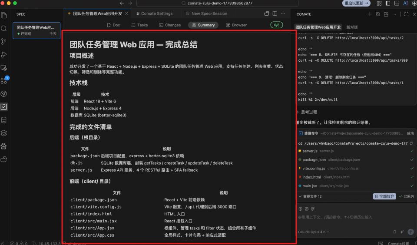Image resolution: width=417 pixels, height=245 pixels.
Task: Open the Explorer files view in activity bar
Action: pyautogui.click(x=4, y=15)
